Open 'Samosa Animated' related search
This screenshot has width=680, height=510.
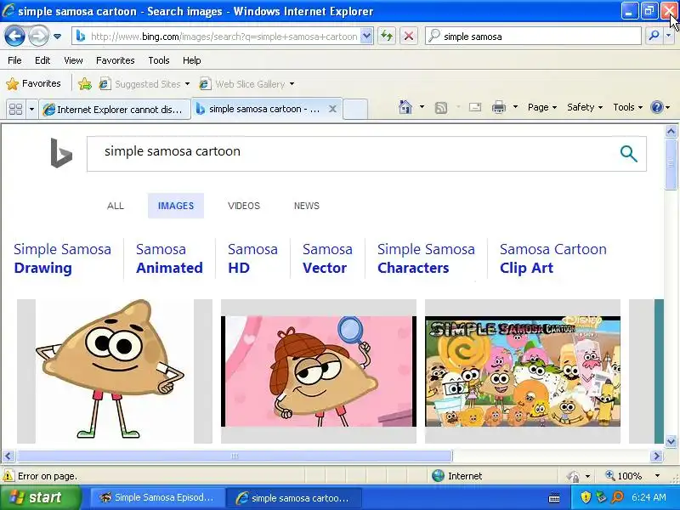[169, 258]
